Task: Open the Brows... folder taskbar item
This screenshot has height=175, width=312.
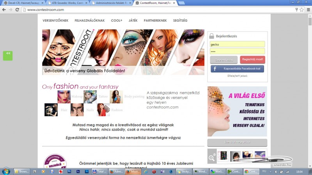Action: pyautogui.click(x=22, y=171)
